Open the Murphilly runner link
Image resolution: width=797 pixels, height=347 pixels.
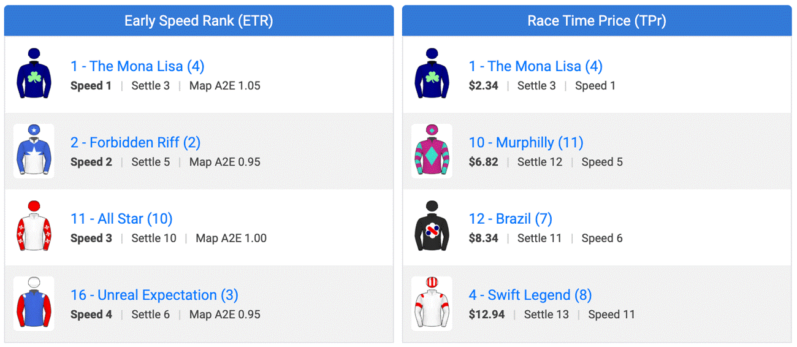click(x=526, y=143)
